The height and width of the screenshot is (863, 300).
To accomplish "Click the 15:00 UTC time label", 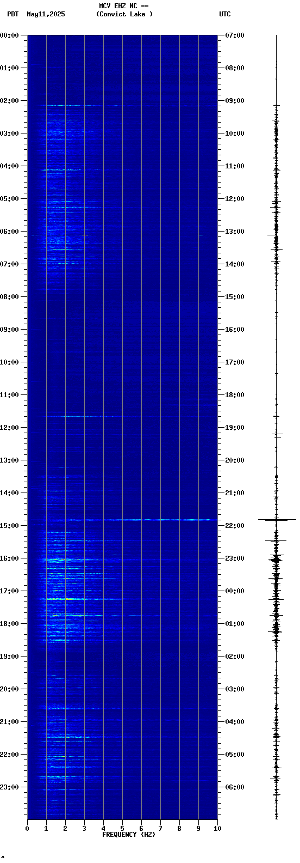I will 235,297.
